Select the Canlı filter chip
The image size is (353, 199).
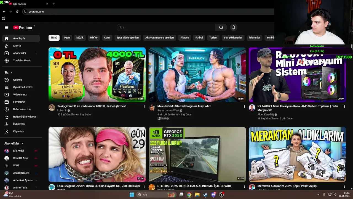point(107,38)
